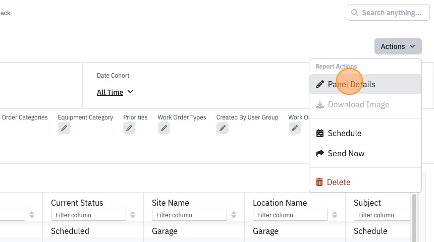Click the Date Cohort label
The height and width of the screenshot is (242, 434).
[113, 76]
